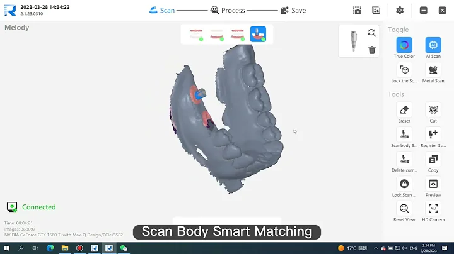This screenshot has height=254, width=454.
Task: Click the blue scan body on the model
Action: pyautogui.click(x=201, y=94)
